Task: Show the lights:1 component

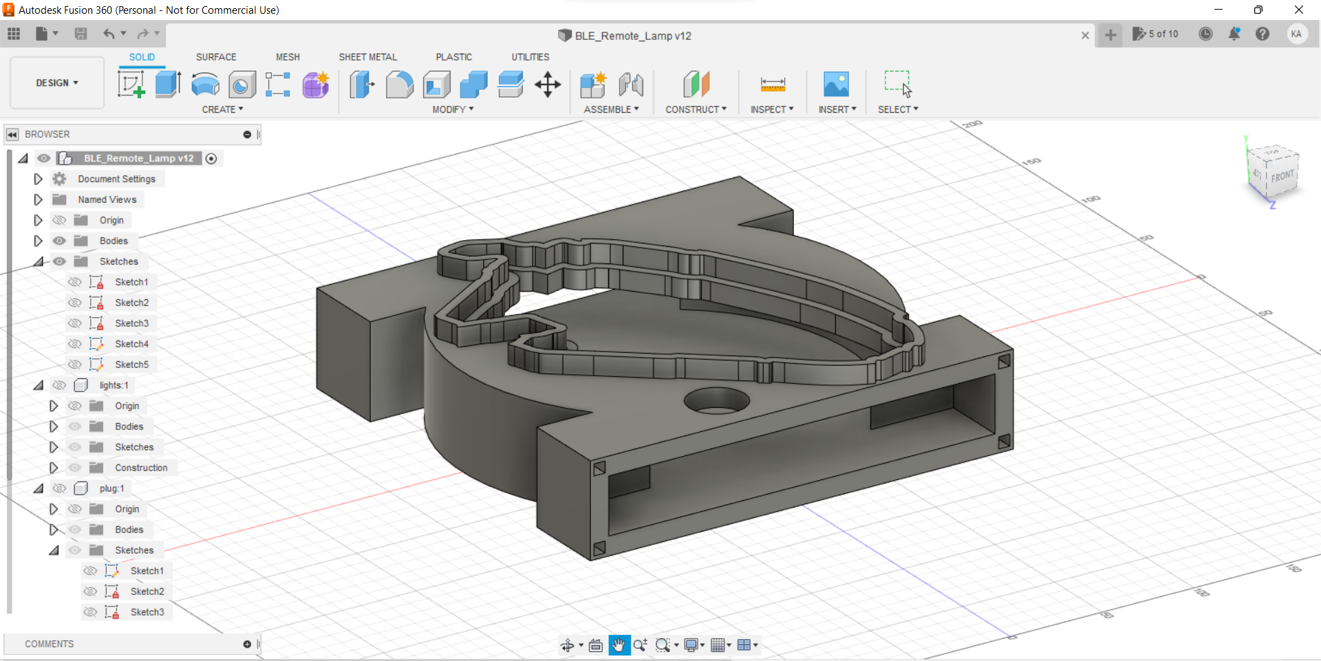Action: click(60, 385)
